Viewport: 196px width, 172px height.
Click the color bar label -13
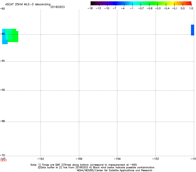click(x=98, y=8)
